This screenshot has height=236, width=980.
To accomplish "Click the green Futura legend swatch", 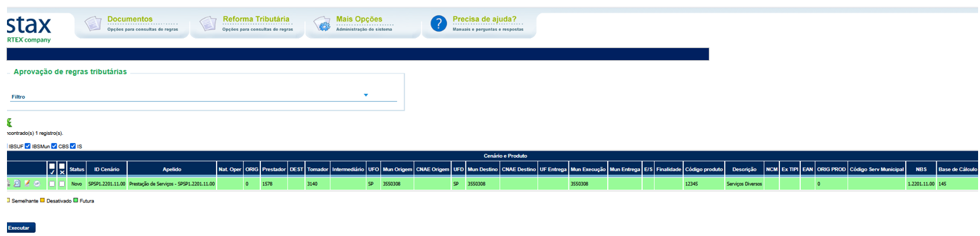I will coord(76,201).
